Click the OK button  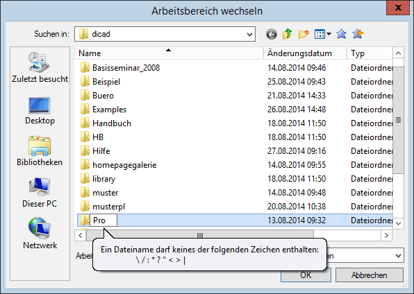point(306,275)
